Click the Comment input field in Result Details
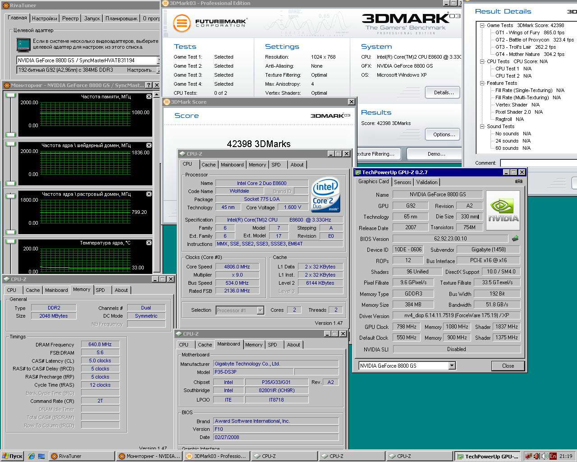 point(538,163)
